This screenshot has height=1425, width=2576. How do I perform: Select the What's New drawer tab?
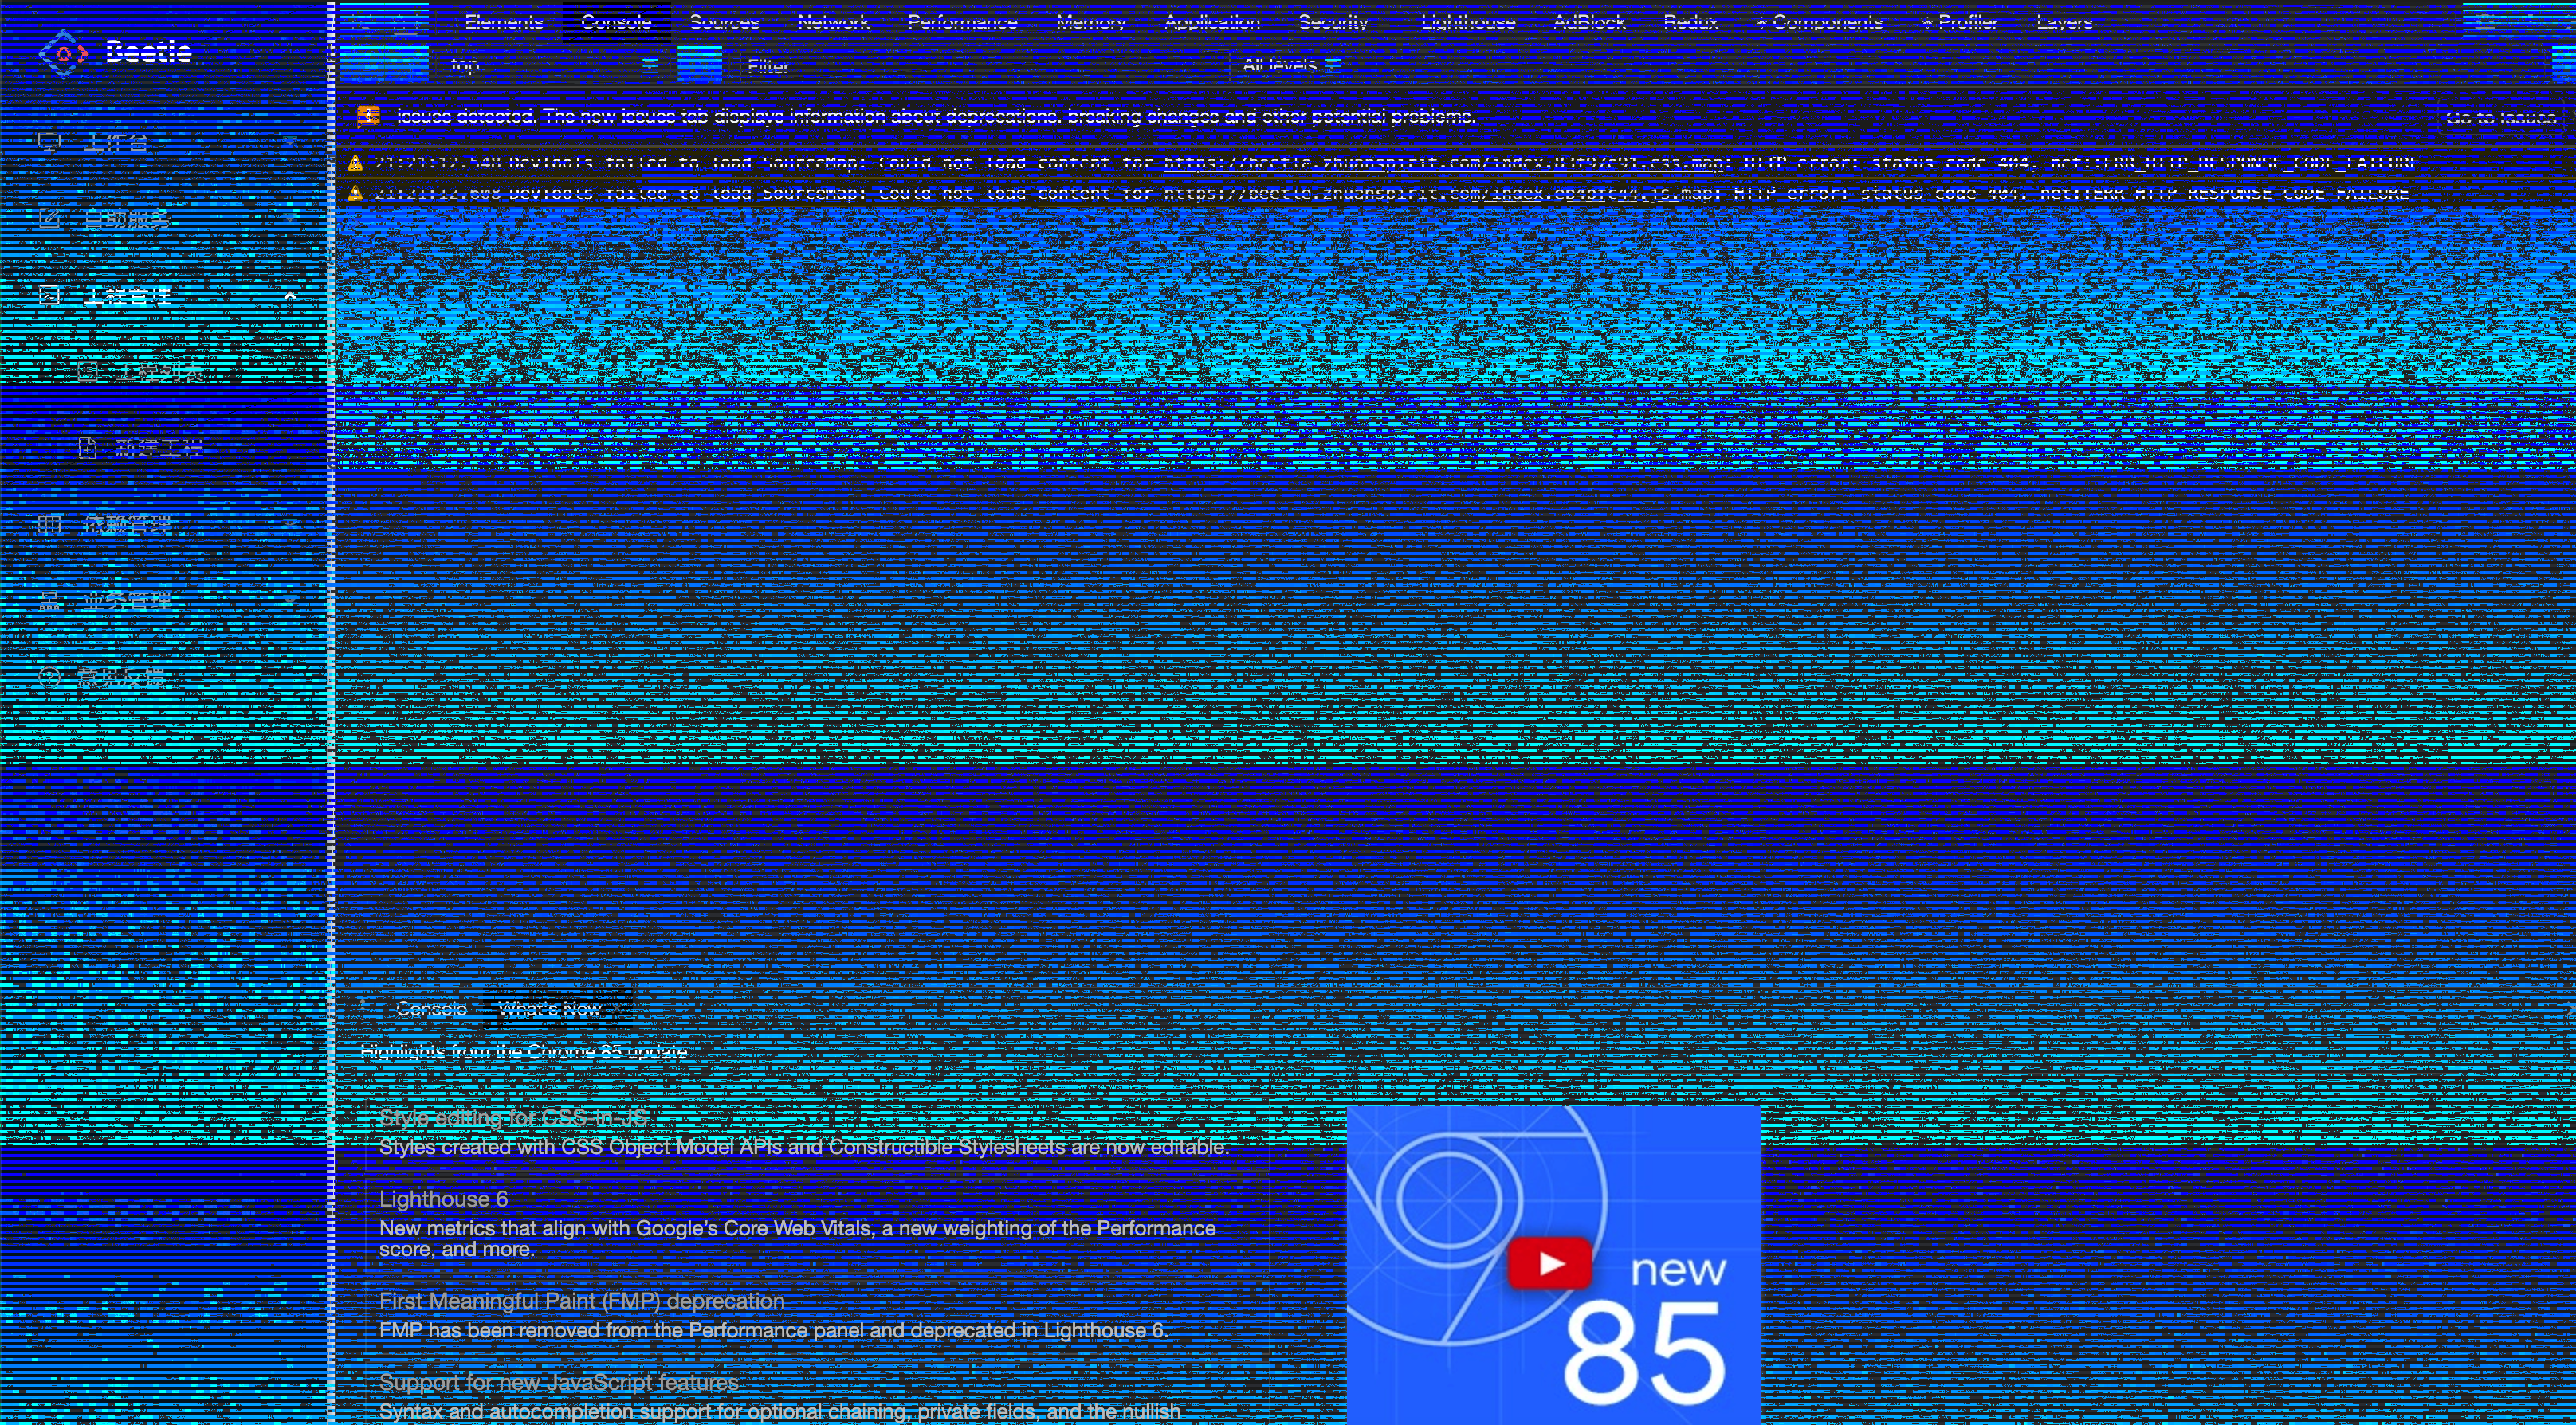coord(549,1009)
